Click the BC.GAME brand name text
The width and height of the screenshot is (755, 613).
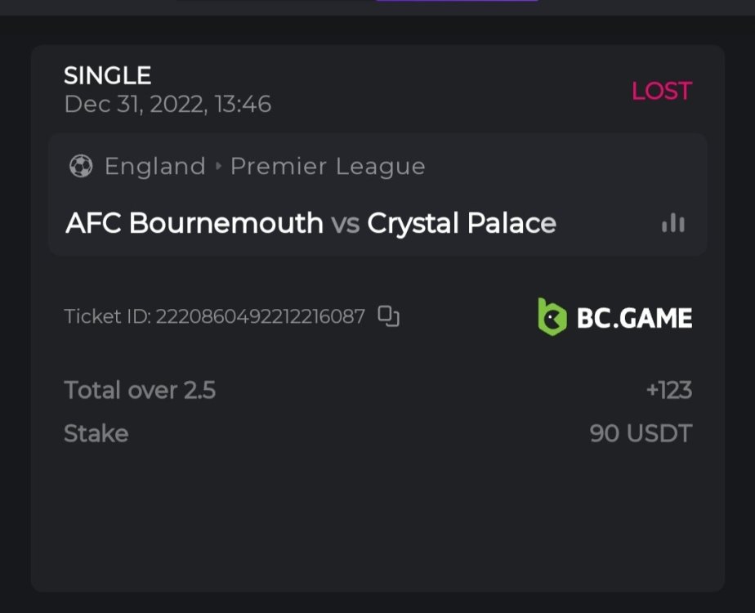634,318
